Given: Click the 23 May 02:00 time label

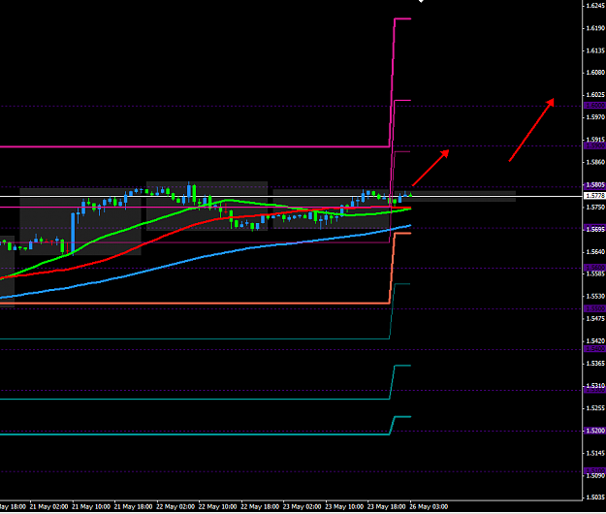Looking at the screenshot, I should tap(302, 506).
